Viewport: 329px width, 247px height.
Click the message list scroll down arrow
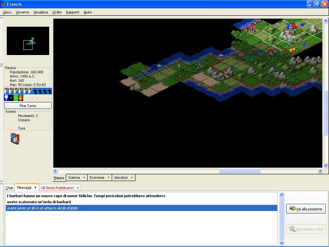pyautogui.click(x=281, y=243)
